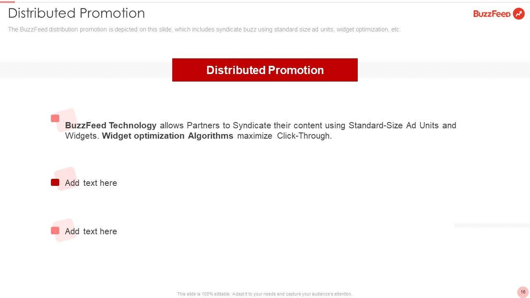The height and width of the screenshot is (298, 530).
Task: Click 'Add text here' beside dark red bullet
Action: (x=91, y=183)
